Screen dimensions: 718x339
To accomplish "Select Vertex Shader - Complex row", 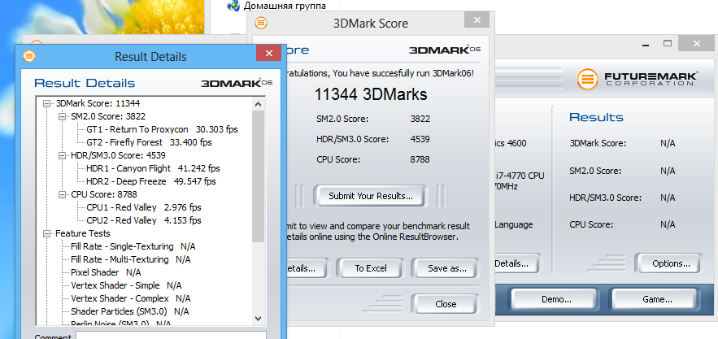I will click(130, 298).
